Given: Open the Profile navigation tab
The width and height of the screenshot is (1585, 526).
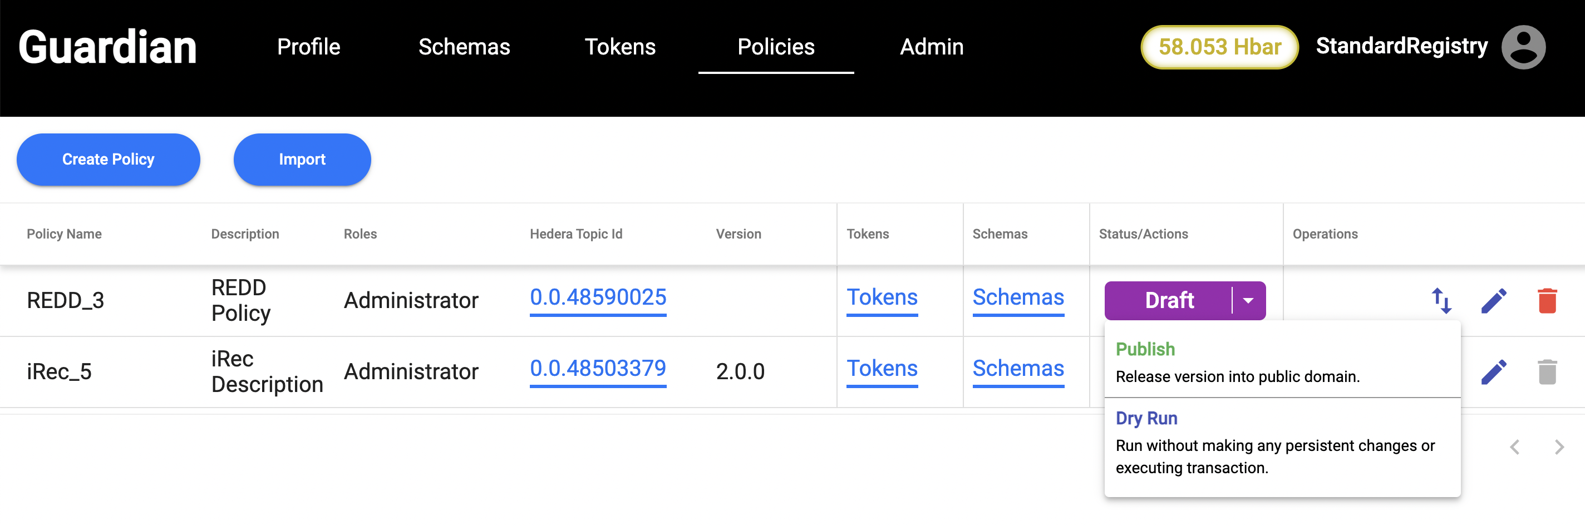Looking at the screenshot, I should 308,47.
